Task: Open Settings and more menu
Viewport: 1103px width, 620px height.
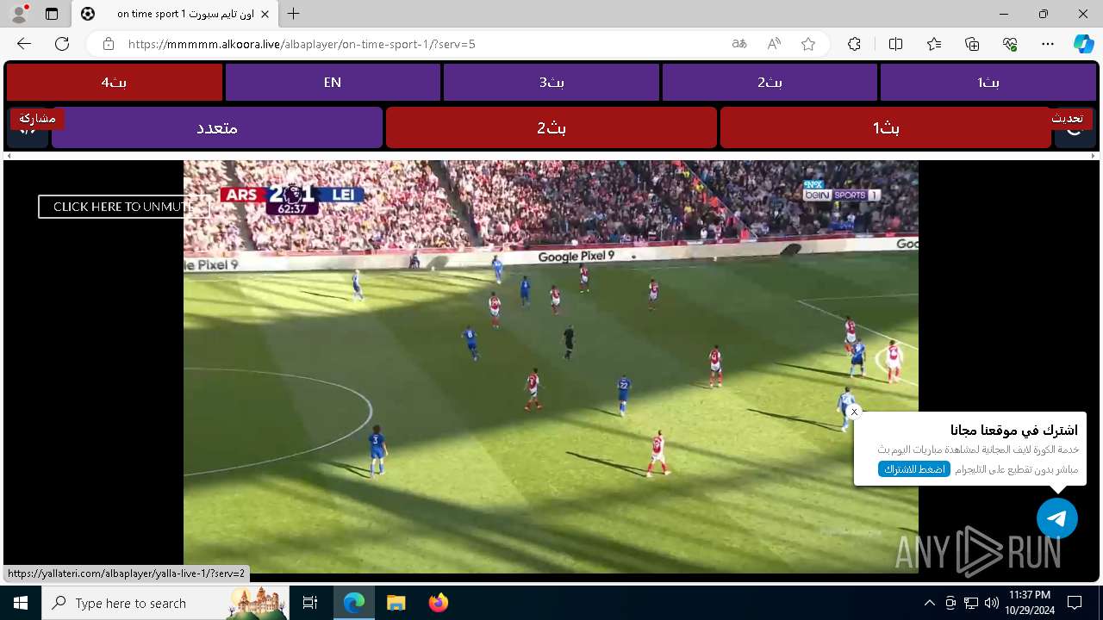Action: pos(1048,44)
